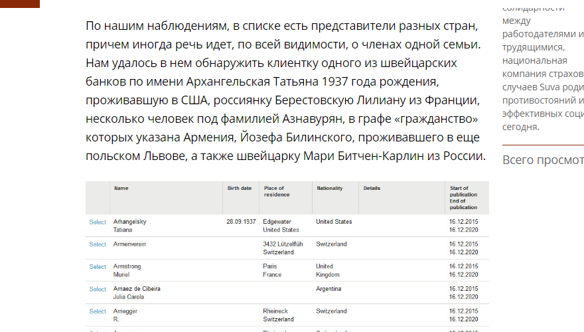Click Select link for Arhangelsky Tatiana
Viewport: 584px width, 332px height.
click(98, 222)
